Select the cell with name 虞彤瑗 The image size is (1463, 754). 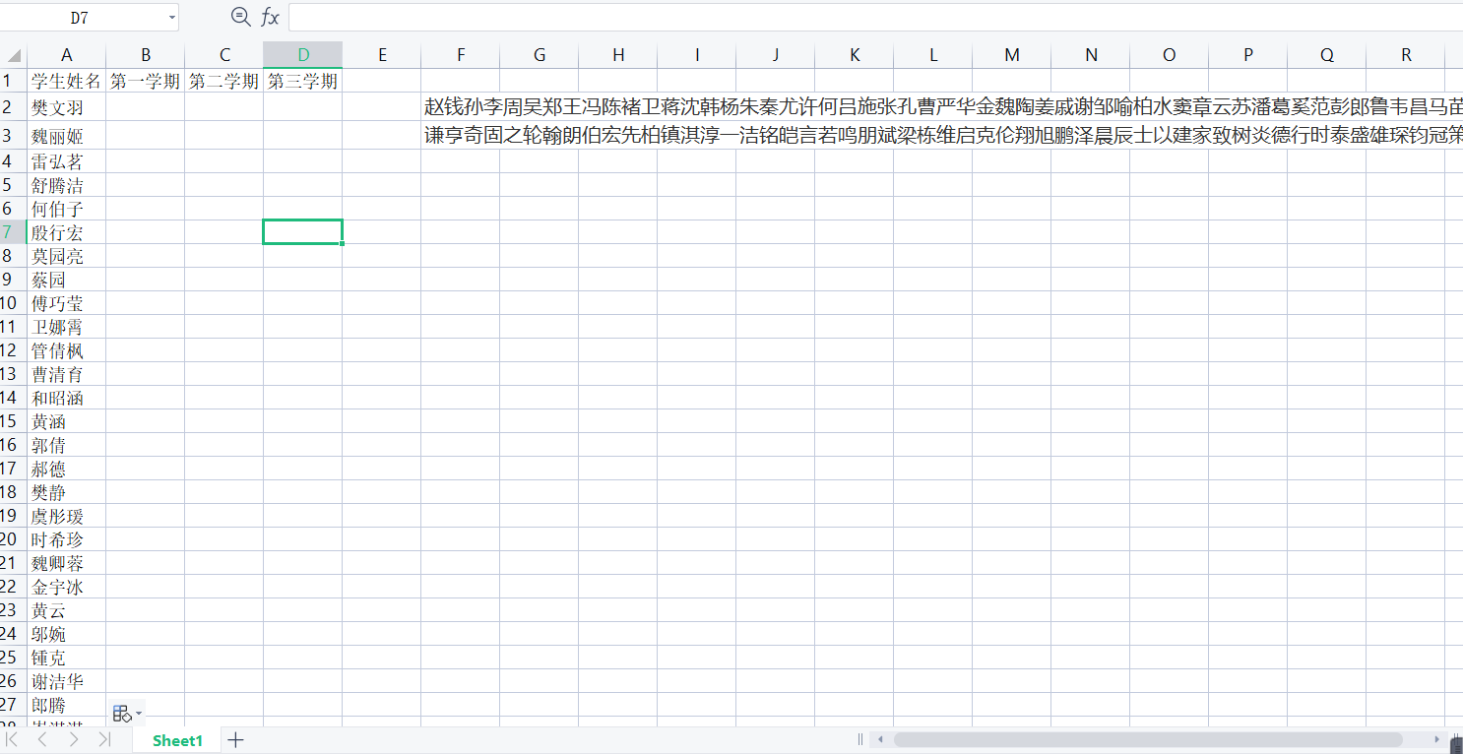click(66, 516)
